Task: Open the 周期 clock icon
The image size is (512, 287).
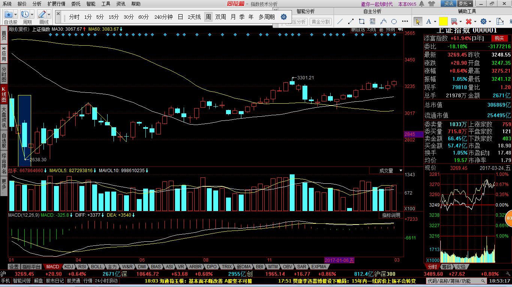Action: point(25,14)
